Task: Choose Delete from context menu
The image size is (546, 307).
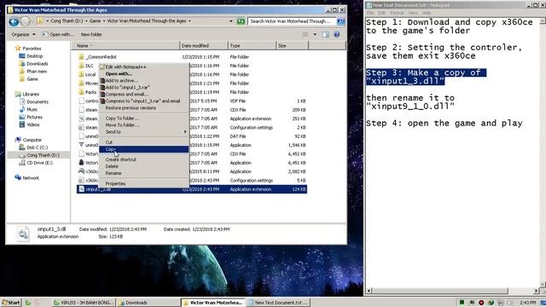Action: pos(144,166)
